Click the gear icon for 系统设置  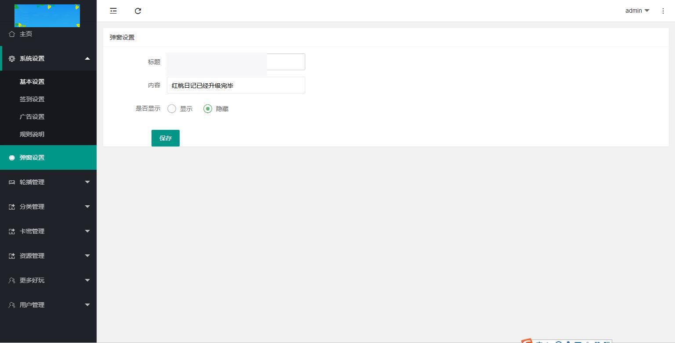[x=11, y=58]
